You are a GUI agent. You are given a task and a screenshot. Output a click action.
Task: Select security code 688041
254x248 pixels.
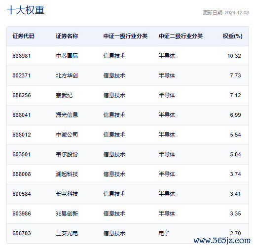(x=22, y=115)
